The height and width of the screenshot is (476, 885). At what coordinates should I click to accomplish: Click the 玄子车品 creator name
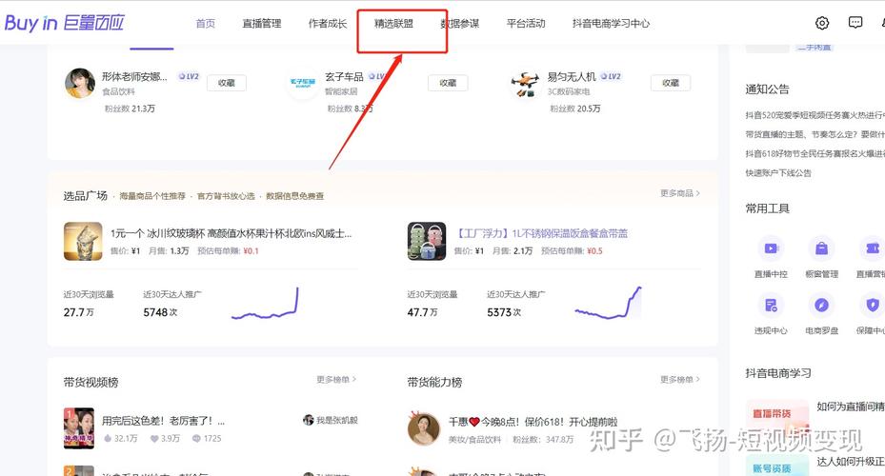point(344,77)
